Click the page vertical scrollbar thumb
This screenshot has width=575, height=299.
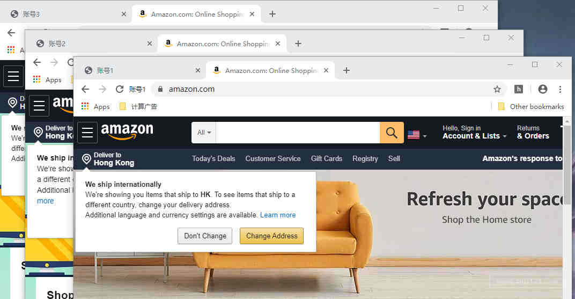tap(567, 165)
